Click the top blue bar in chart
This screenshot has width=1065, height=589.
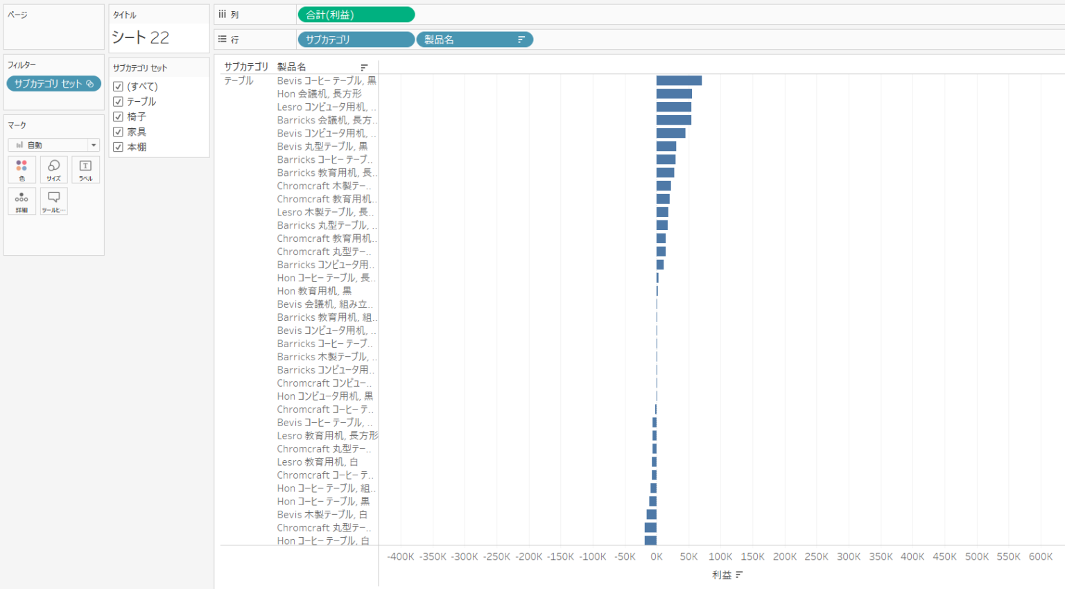click(679, 80)
